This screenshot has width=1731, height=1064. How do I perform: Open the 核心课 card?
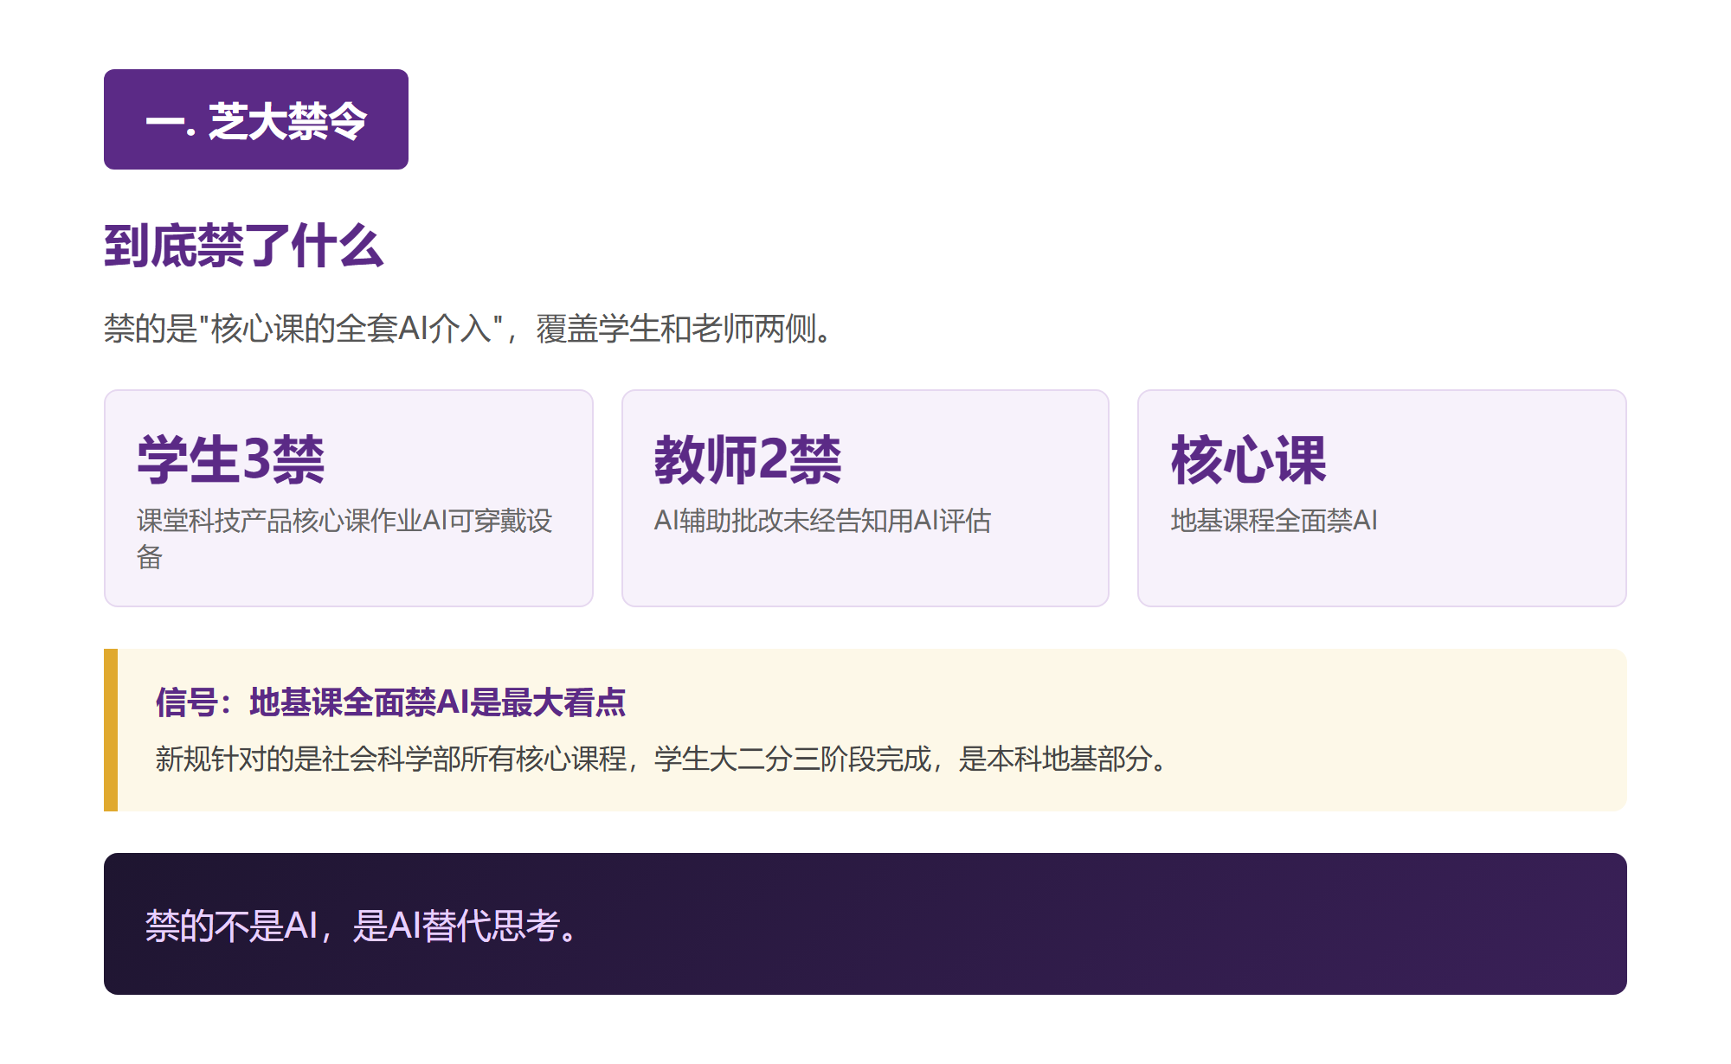click(x=1382, y=498)
